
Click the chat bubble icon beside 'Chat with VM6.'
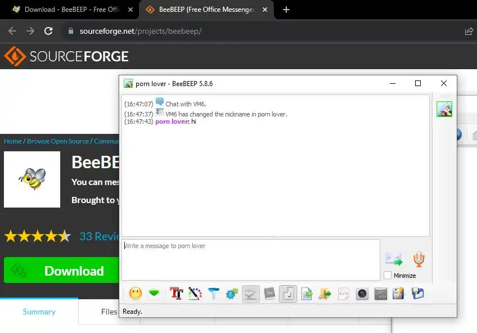pyautogui.click(x=160, y=102)
